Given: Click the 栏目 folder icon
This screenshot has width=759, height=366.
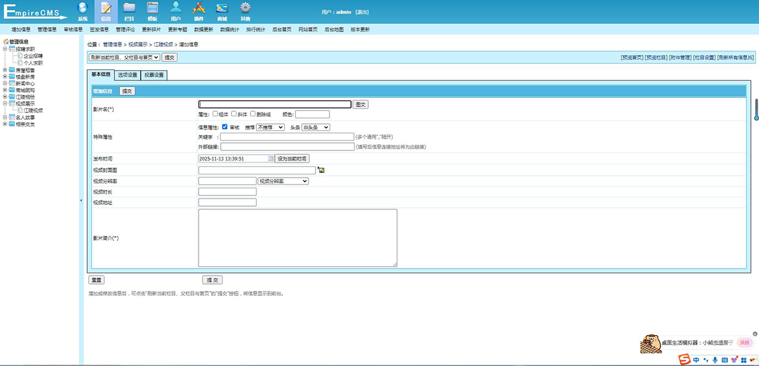Looking at the screenshot, I should tap(129, 8).
